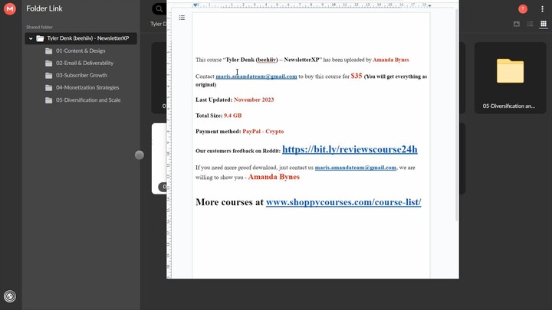The width and height of the screenshot is (552, 310).
Task: Switch to media gallery view
Action: tap(517, 24)
